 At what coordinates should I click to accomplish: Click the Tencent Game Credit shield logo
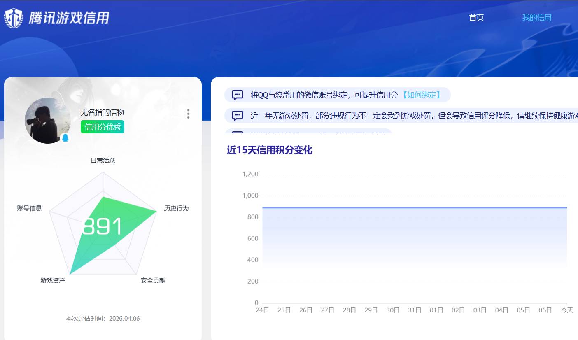pos(14,17)
